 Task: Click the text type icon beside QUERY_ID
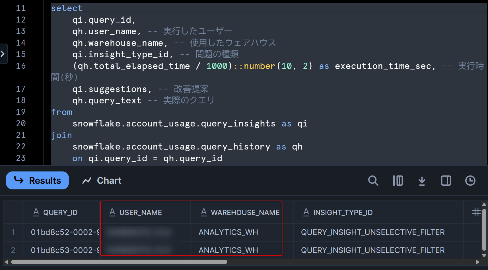(x=36, y=212)
